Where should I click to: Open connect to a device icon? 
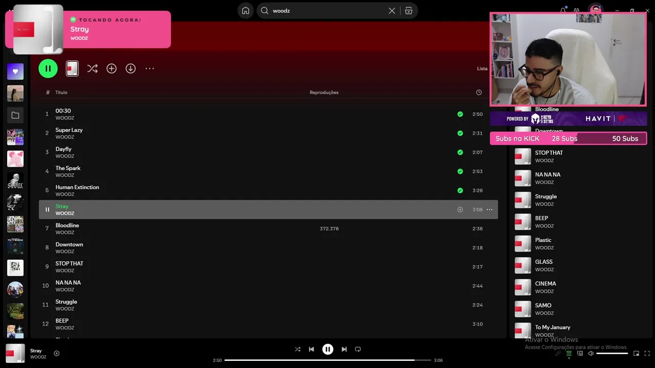point(580,354)
